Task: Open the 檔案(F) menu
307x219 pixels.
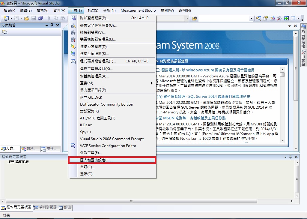Action: pyautogui.click(x=9, y=10)
